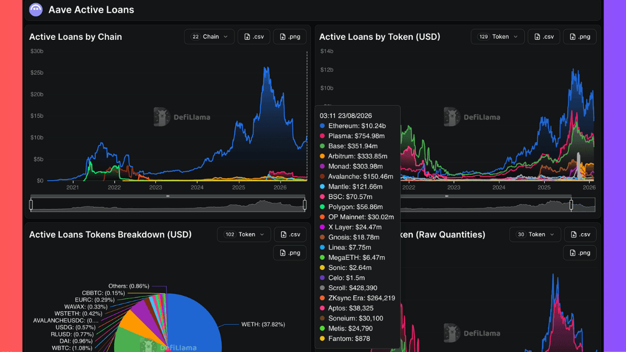Click the top grip of Chain chart range bar
Screen dimensions: 626x352
168,196
